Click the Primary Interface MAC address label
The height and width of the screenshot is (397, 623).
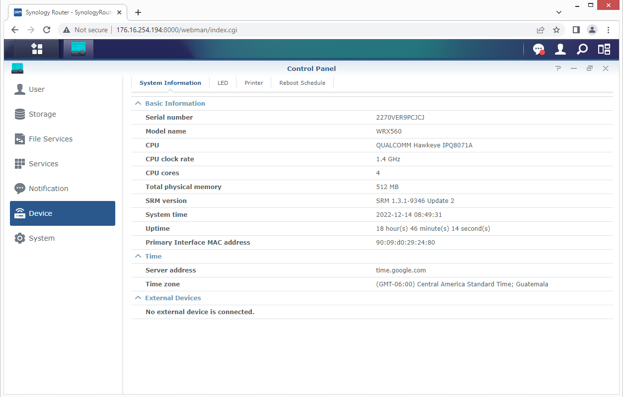coord(198,243)
